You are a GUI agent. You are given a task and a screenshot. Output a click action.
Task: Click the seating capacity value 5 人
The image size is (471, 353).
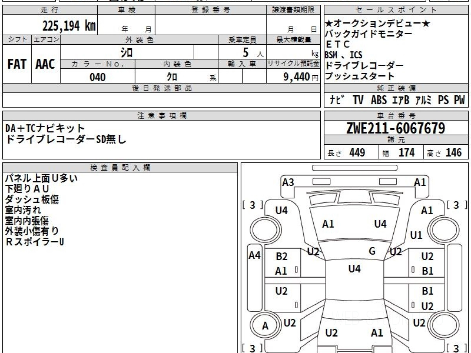click(x=253, y=52)
